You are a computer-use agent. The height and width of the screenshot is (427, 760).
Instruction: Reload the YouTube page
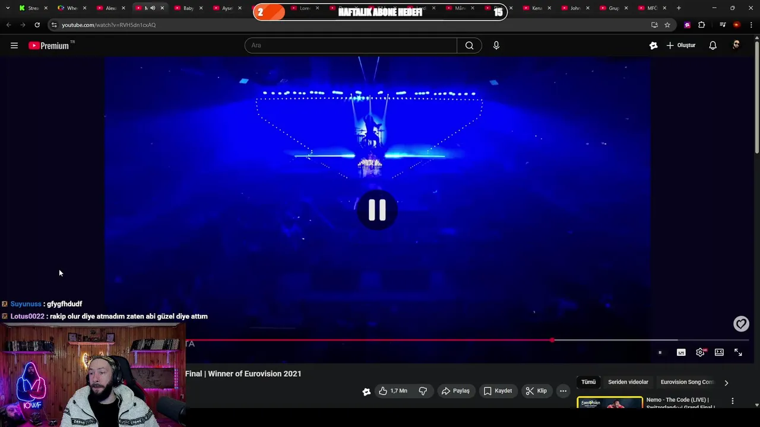click(x=37, y=25)
